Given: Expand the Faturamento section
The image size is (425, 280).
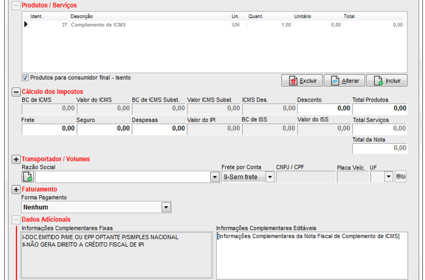Looking at the screenshot, I should [16, 189].
